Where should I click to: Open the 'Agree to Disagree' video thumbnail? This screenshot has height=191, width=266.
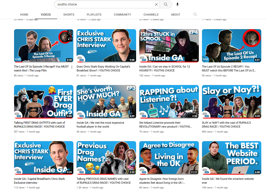(x=169, y=158)
